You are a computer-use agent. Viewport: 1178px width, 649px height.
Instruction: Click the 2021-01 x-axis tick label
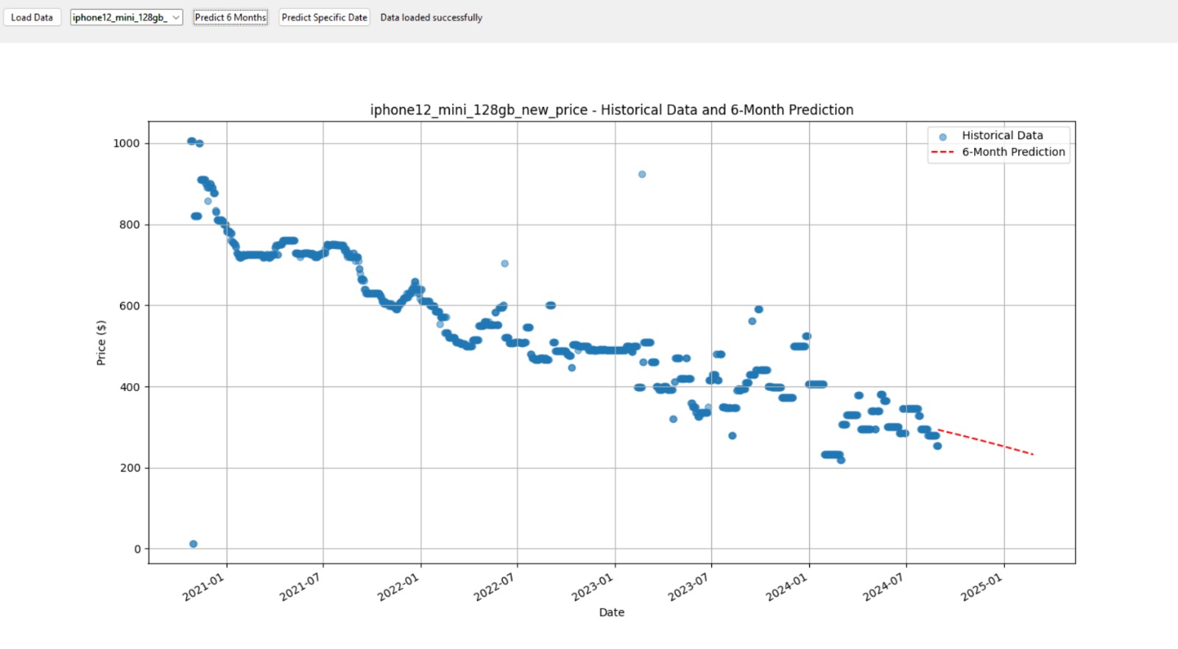203,587
